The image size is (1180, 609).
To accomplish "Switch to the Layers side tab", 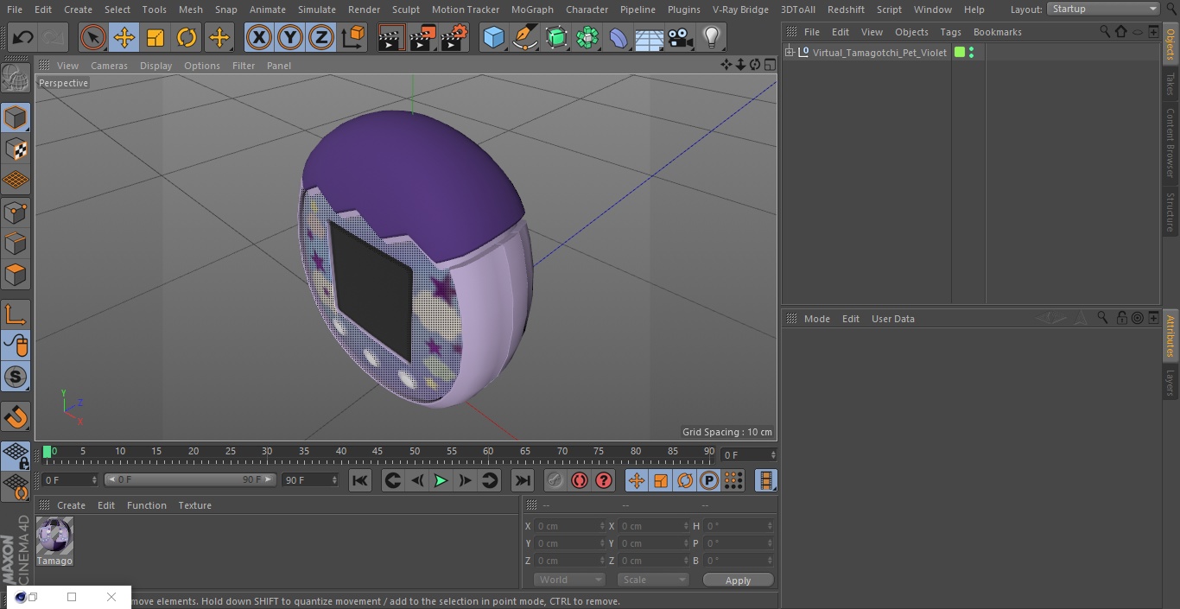I will 1170,383.
